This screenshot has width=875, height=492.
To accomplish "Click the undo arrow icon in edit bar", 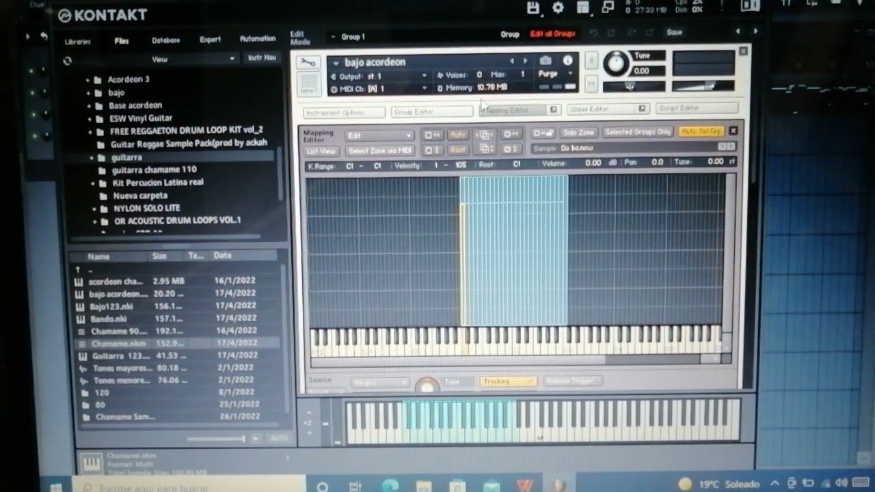I will [593, 33].
